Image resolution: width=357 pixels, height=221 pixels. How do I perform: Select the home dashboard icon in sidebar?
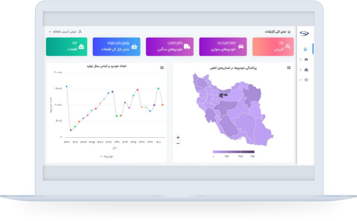[305, 49]
